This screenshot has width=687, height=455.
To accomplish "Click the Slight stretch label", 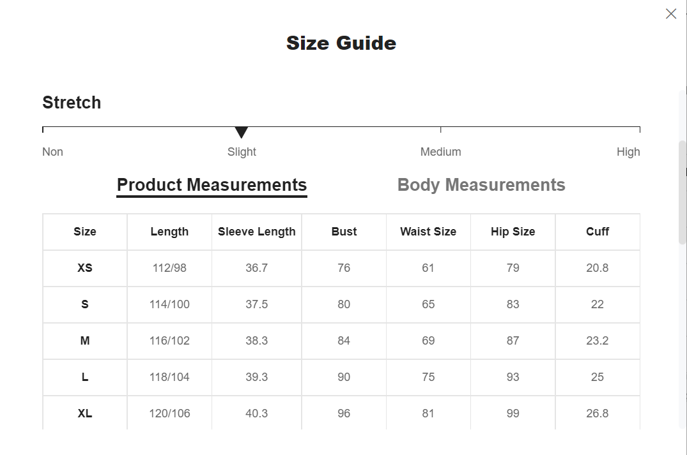I will click(x=242, y=152).
